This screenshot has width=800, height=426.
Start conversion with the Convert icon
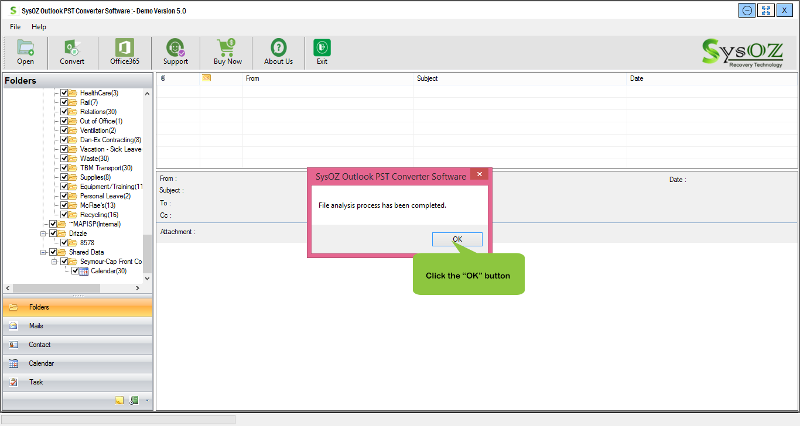[72, 47]
